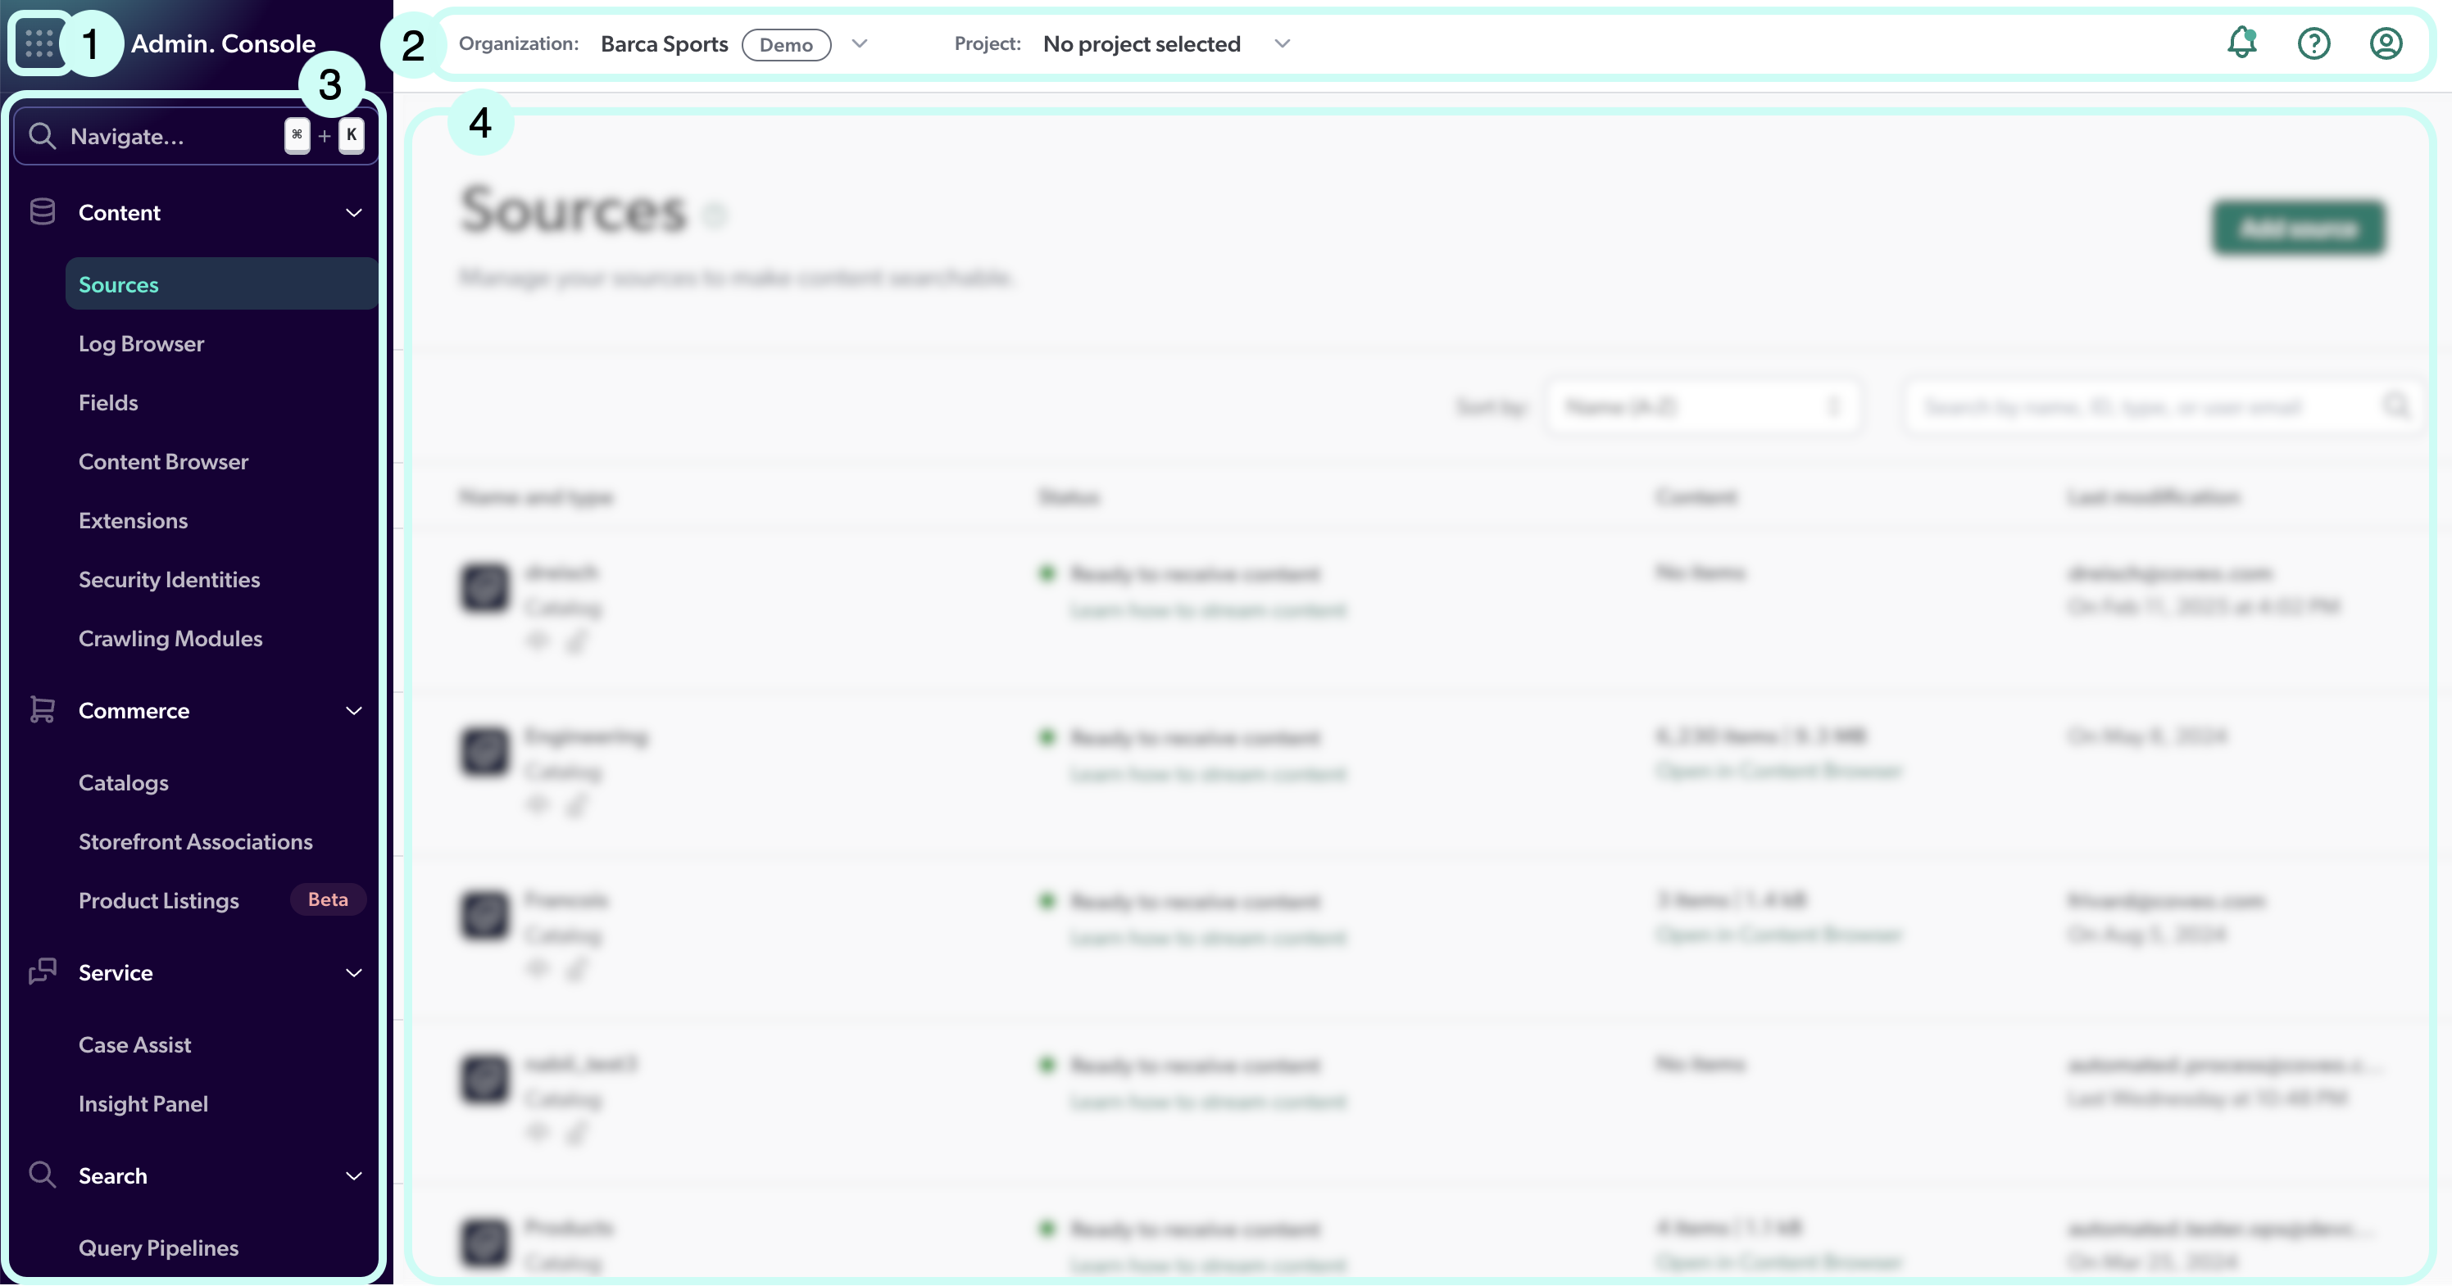2452x1286 pixels.
Task: Click the Search section magnifier icon
Action: 43,1174
